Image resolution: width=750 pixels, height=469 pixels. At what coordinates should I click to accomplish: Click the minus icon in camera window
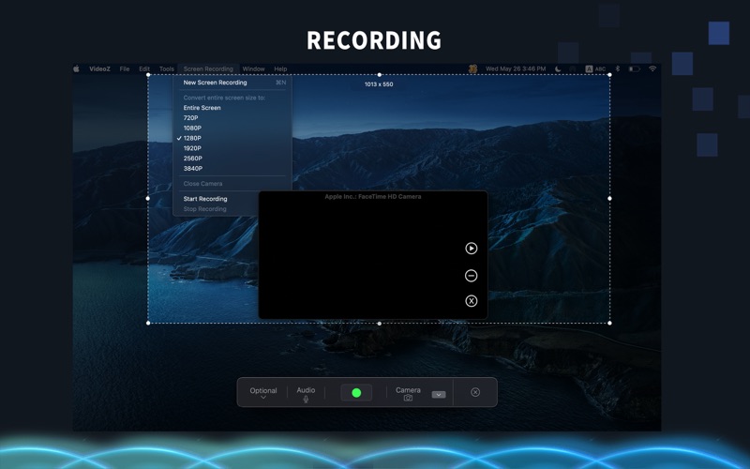click(x=472, y=276)
